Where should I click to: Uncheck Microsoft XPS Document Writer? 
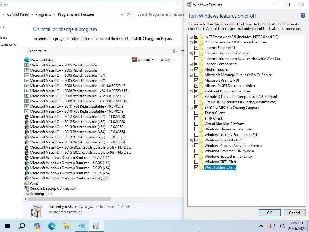196,86
